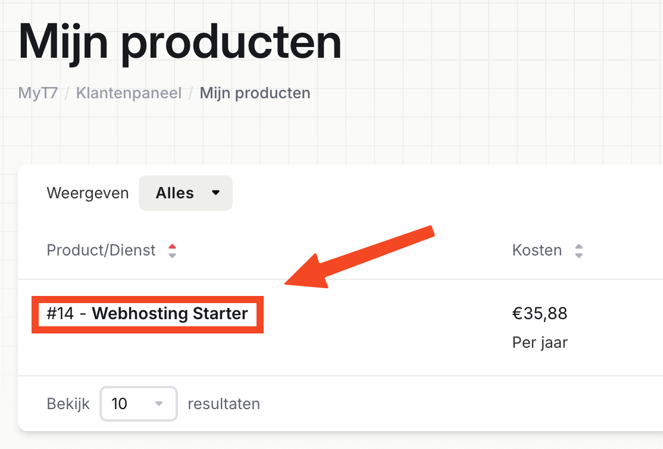Expand the 10 results-per-page selector
This screenshot has width=663, height=449.
pos(138,404)
